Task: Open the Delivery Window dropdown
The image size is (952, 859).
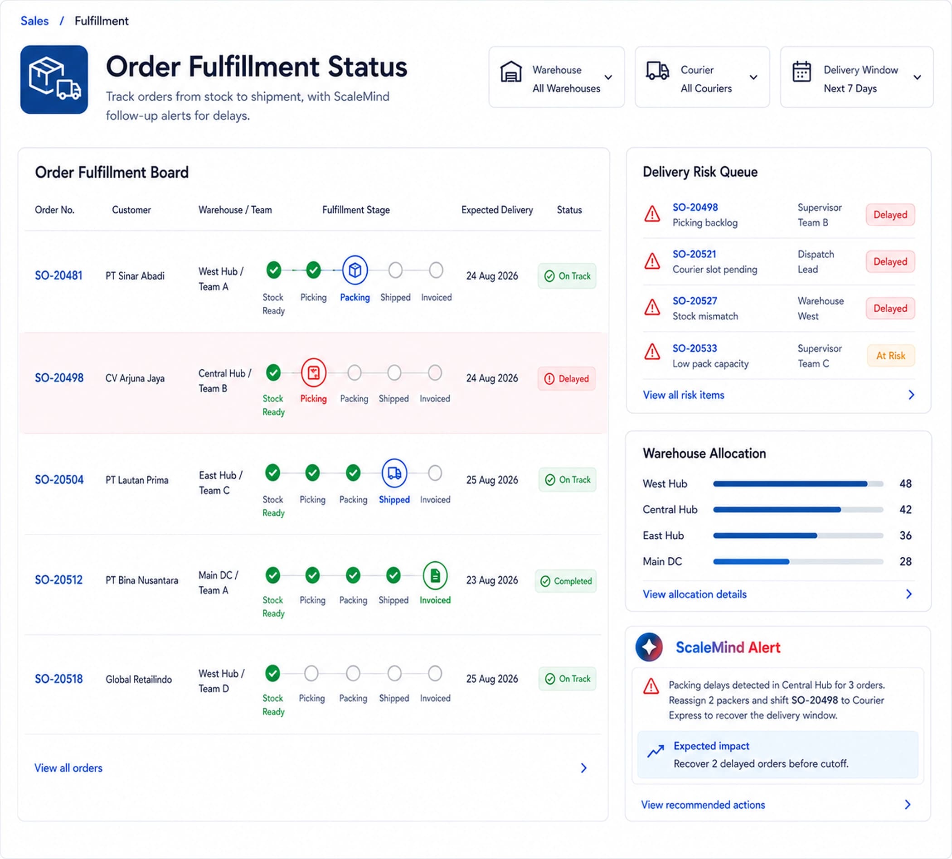Action: pos(857,77)
